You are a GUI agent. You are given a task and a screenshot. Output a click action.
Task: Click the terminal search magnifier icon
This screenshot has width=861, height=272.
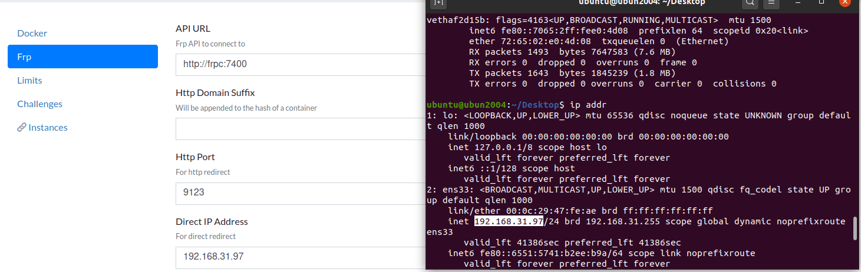(x=749, y=3)
